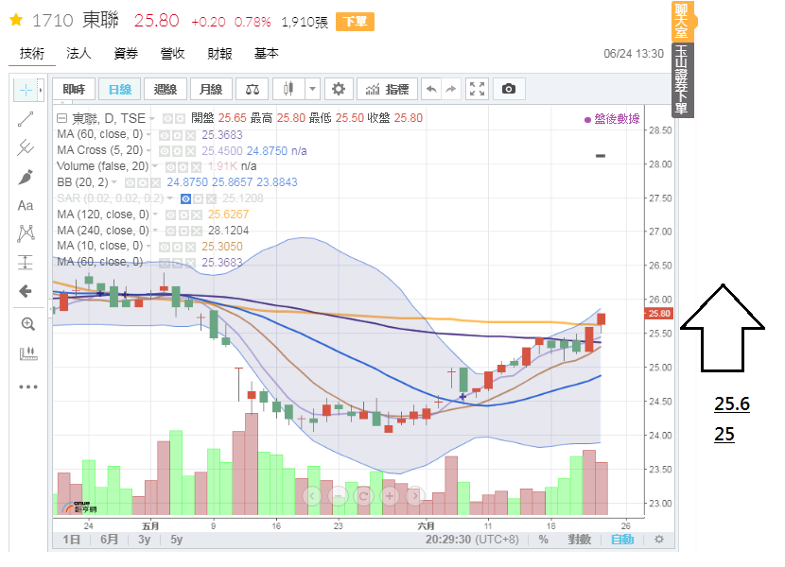Select the brush drawing tool

coord(26,177)
